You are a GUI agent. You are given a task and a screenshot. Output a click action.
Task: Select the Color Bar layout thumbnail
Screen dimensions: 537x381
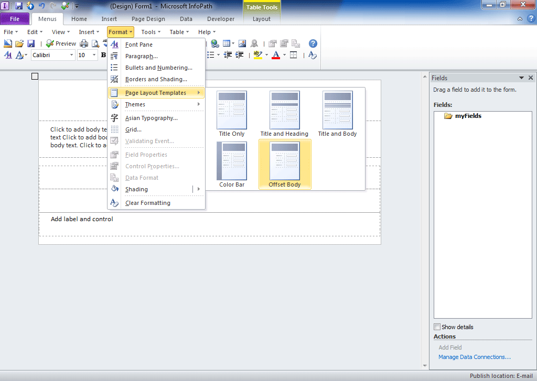[x=231, y=165]
